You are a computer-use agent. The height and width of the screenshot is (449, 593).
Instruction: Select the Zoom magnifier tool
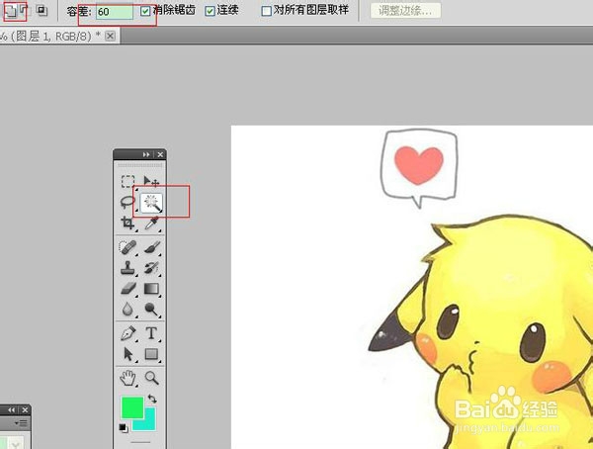(x=151, y=378)
